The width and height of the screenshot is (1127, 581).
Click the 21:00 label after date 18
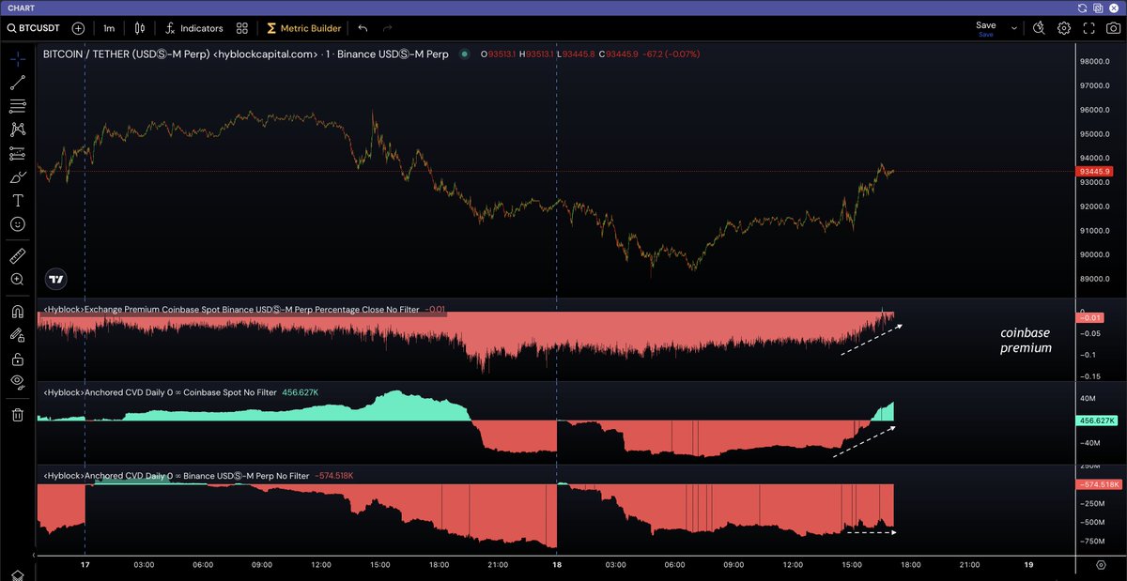[x=969, y=565]
